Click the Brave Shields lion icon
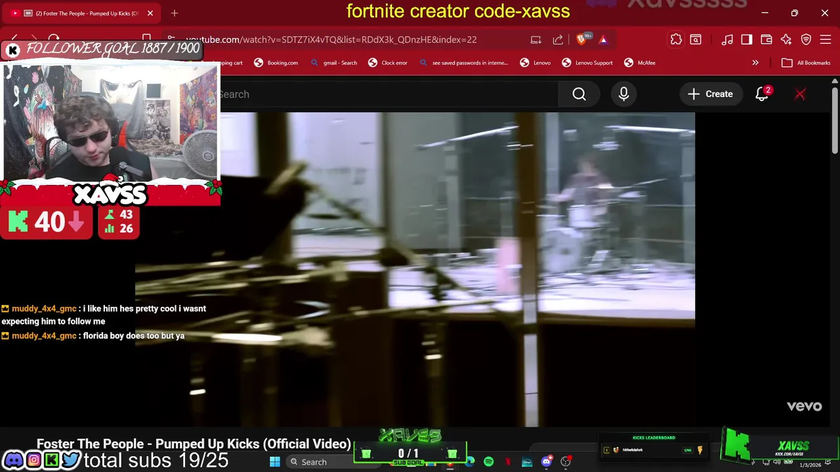 [x=582, y=39]
